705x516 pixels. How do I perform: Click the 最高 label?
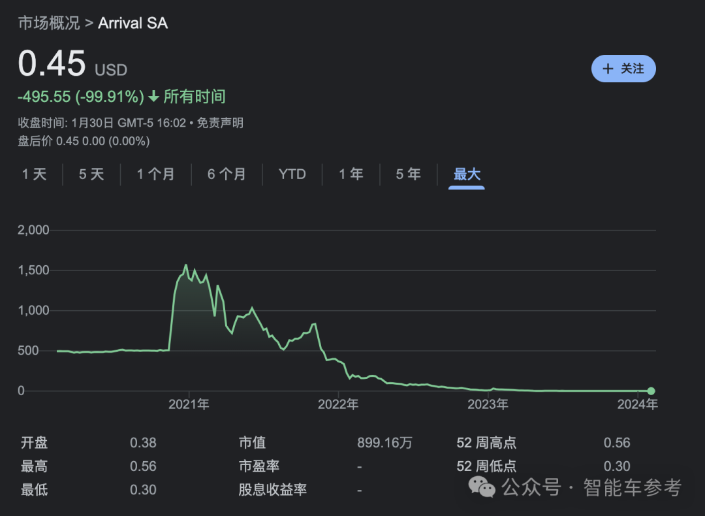tap(34, 466)
